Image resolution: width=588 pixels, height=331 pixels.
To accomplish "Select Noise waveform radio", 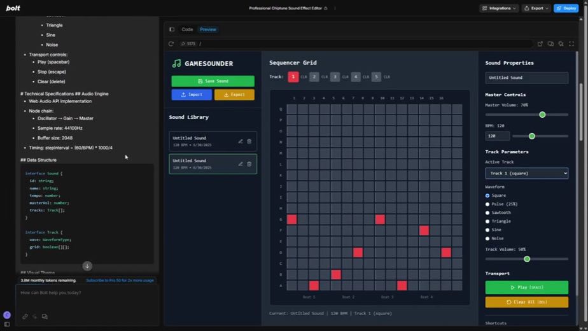I will point(487,238).
